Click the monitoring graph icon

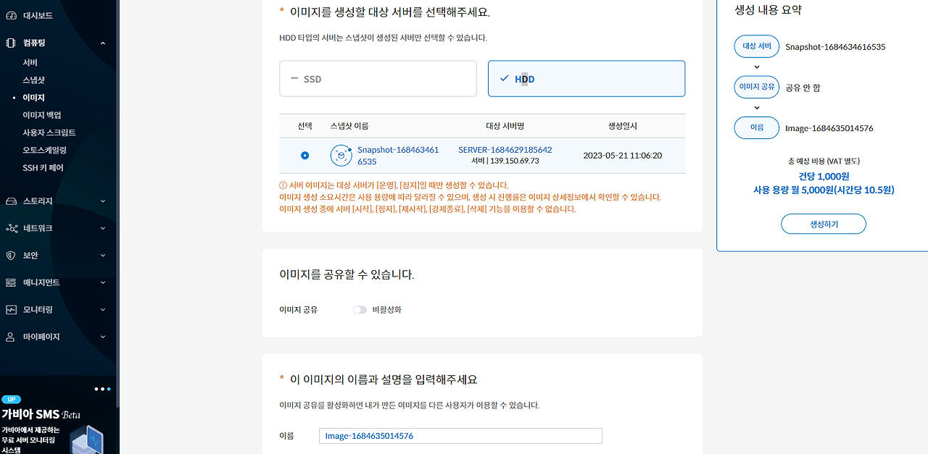11,310
